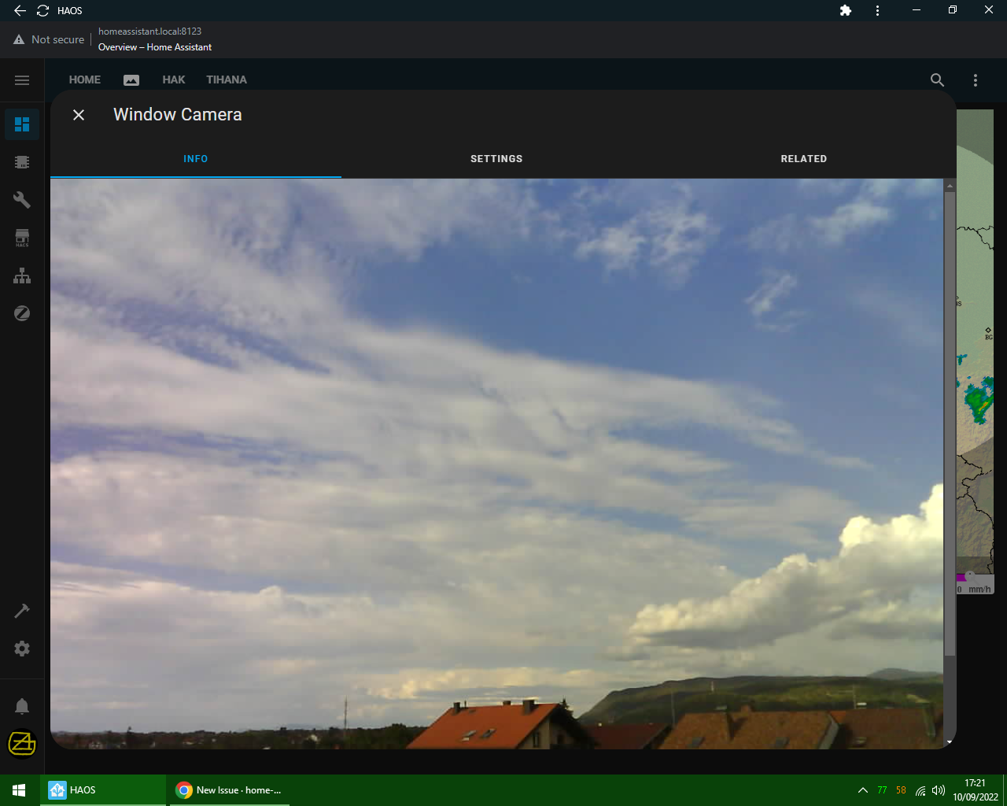This screenshot has height=806, width=1007.
Task: Open Developer Tools hammer icon
Action: [22, 611]
